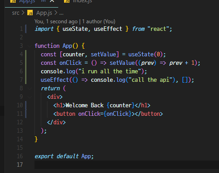Click 'counter' in the useState destructuring
The width and height of the screenshot is (219, 173).
coord(73,55)
